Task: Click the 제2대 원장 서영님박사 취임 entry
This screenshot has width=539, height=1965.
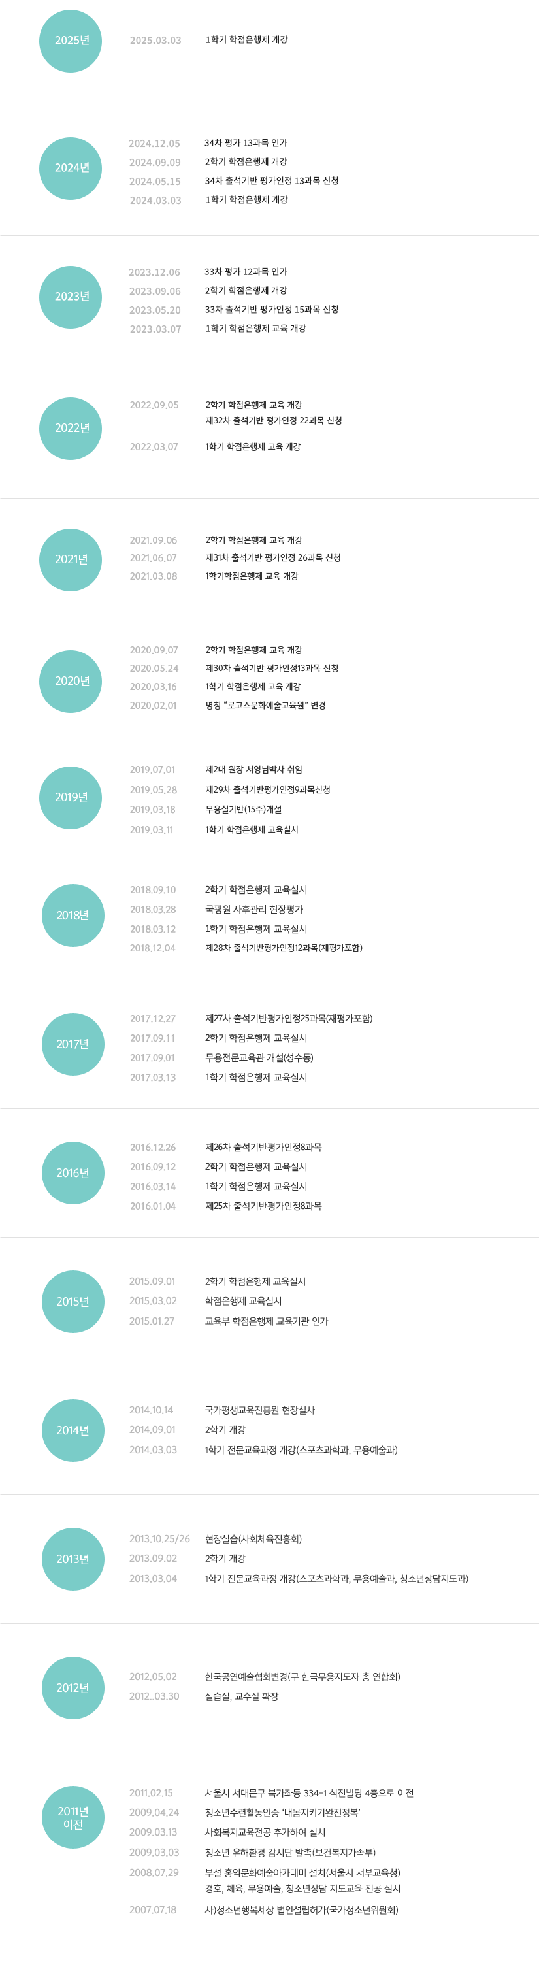Action: click(x=253, y=770)
